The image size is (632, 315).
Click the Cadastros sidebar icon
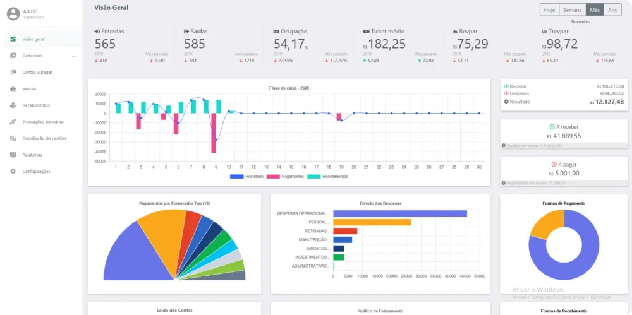(x=13, y=56)
